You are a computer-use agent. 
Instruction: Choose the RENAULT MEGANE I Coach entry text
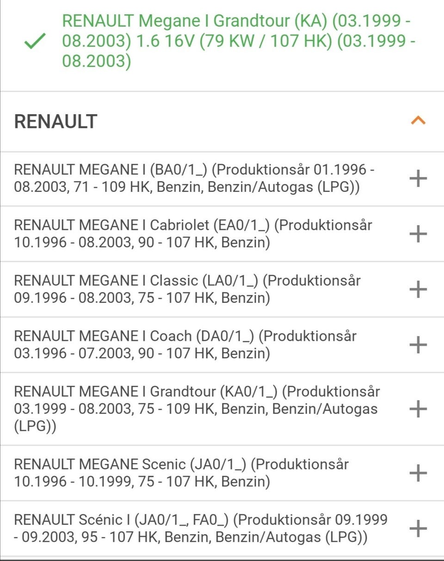(185, 345)
